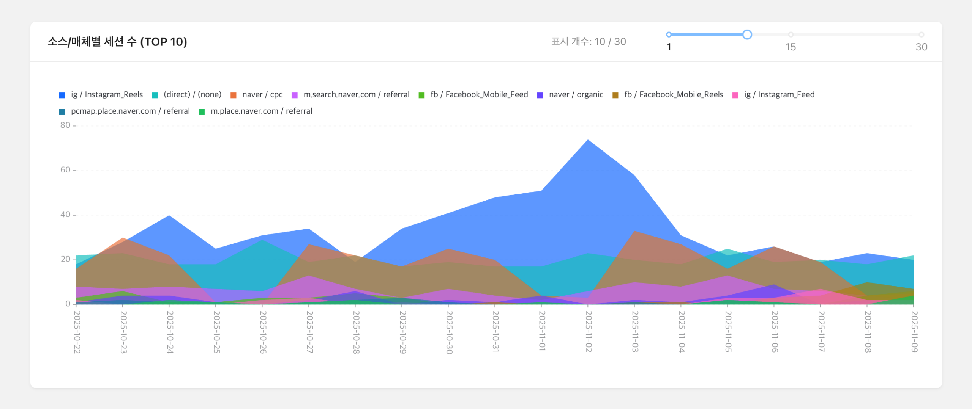Toggle the fb / Facebook_Mobile_Feed green swatch
This screenshot has height=409, width=972.
coord(421,95)
